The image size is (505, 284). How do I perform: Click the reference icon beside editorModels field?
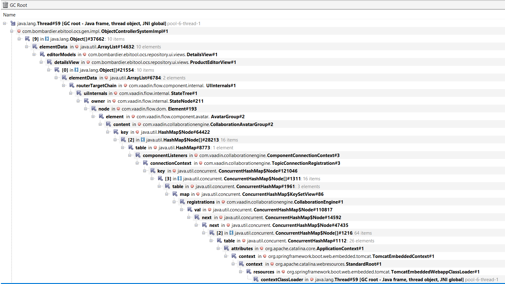pyautogui.click(x=42, y=54)
